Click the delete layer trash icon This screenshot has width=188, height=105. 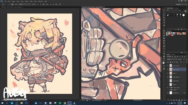point(184,100)
